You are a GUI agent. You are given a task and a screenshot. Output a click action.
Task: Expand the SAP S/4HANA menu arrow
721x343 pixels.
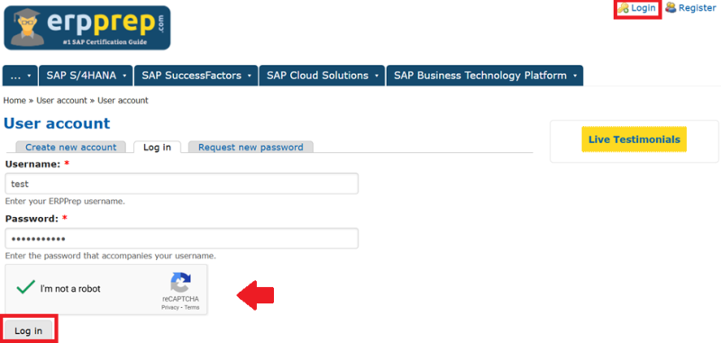click(124, 77)
